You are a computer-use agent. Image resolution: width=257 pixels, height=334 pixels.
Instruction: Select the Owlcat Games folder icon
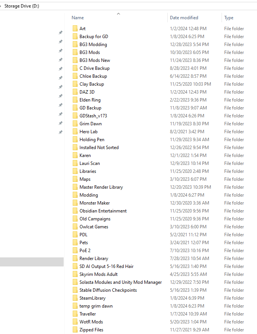[75, 227]
